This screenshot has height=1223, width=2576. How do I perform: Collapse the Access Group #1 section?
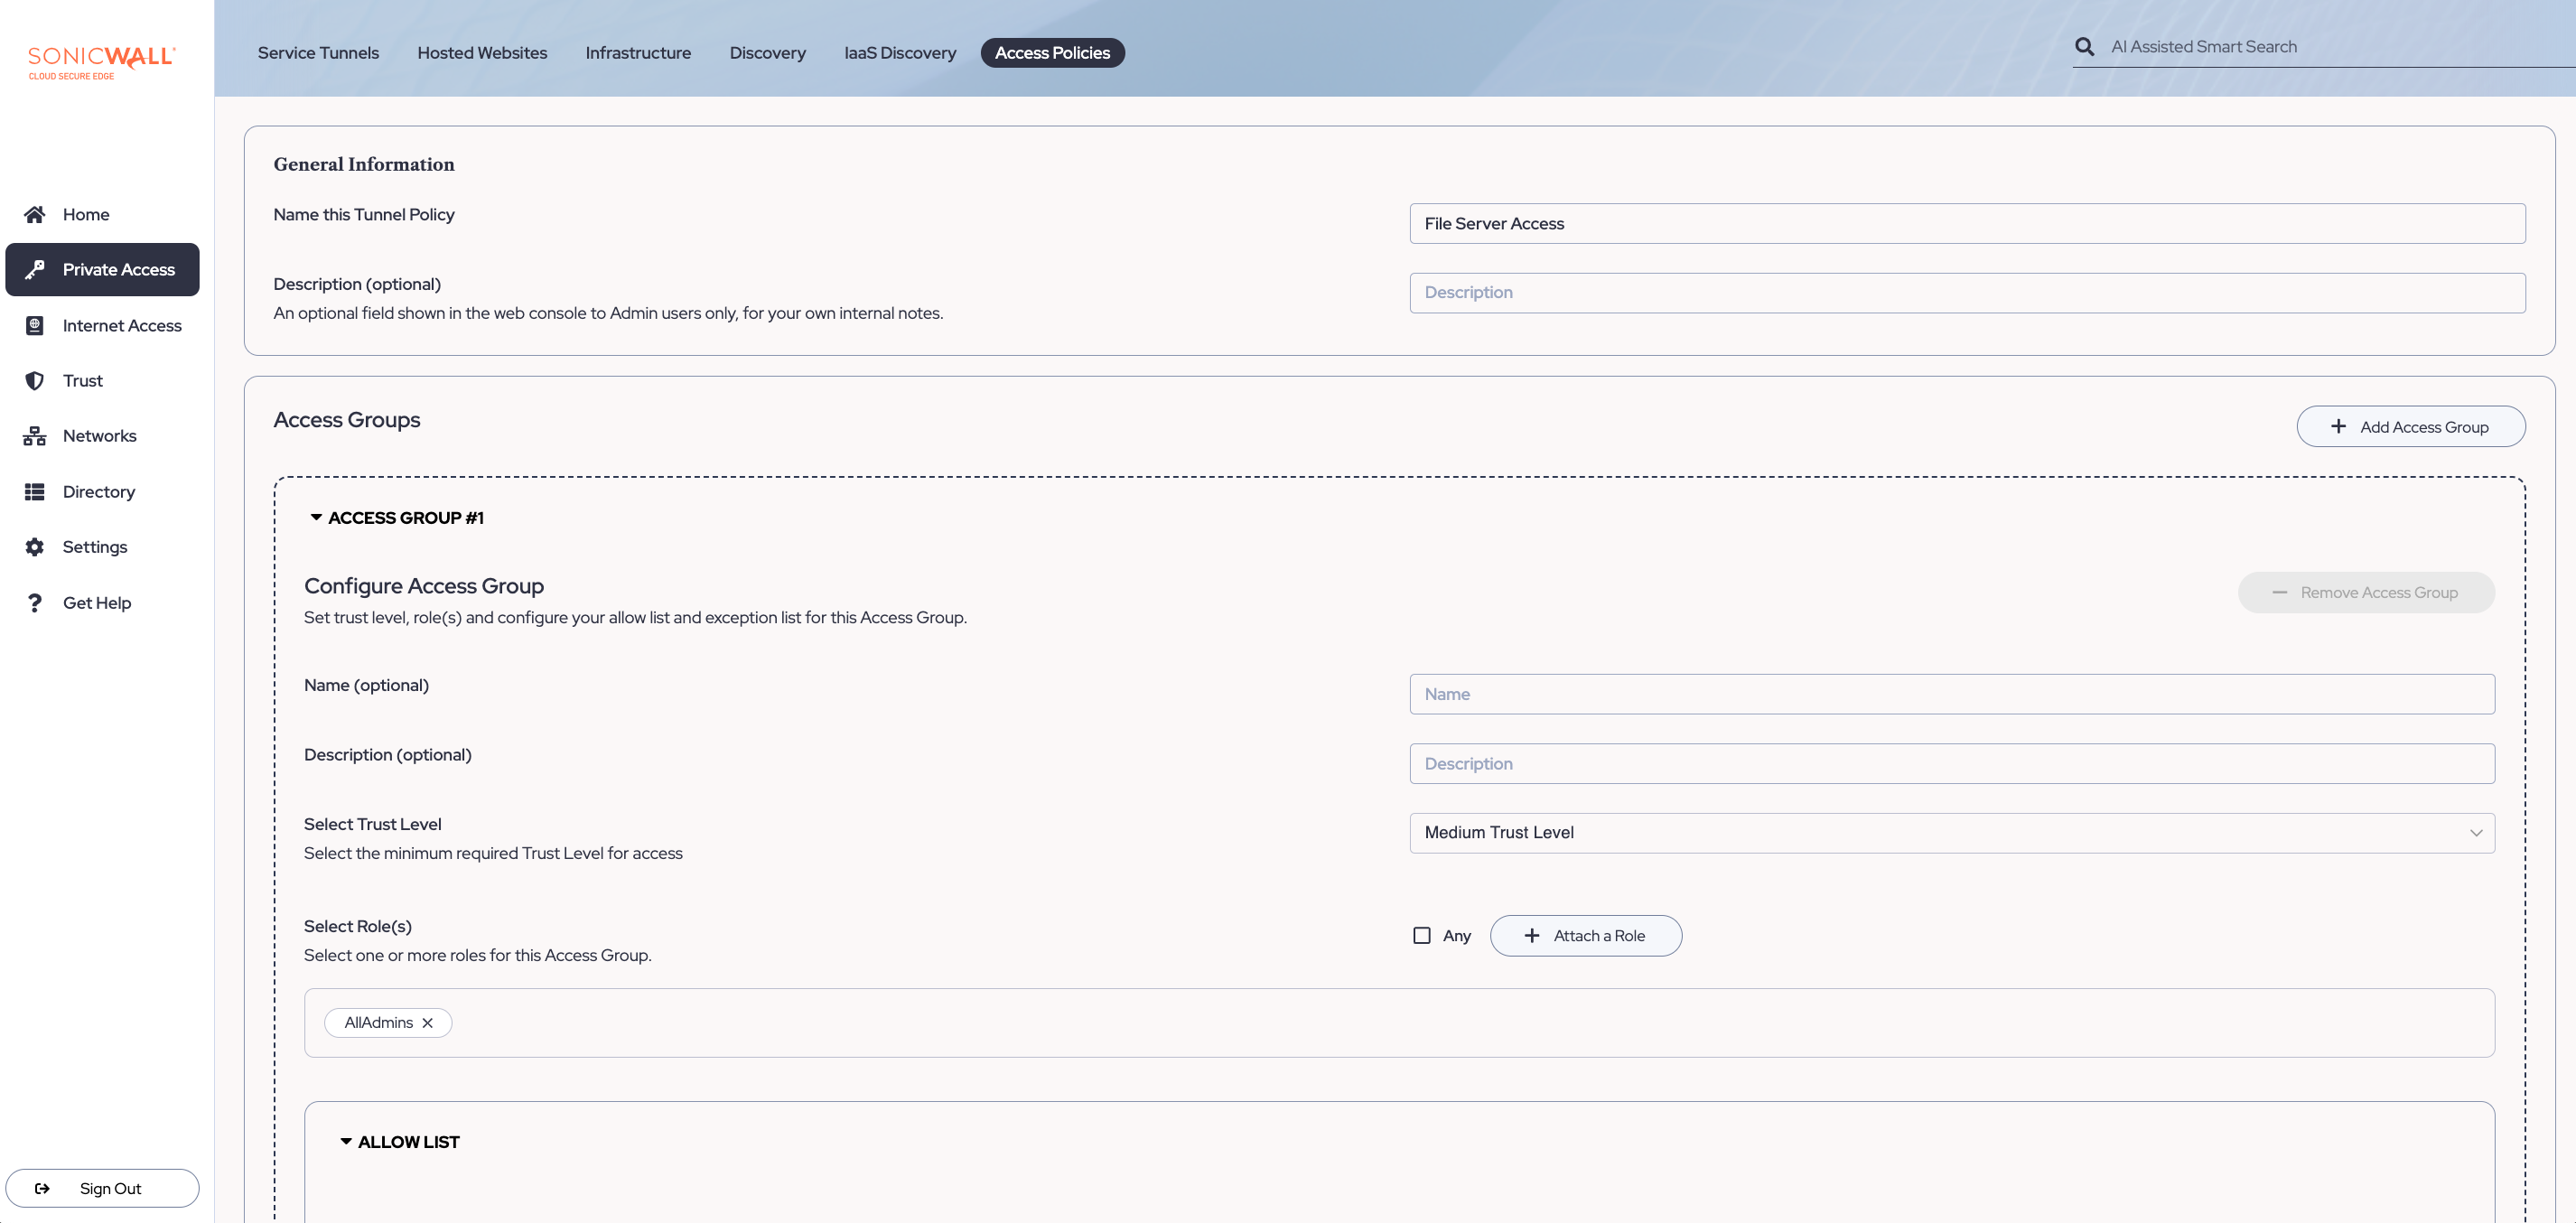[x=316, y=517]
